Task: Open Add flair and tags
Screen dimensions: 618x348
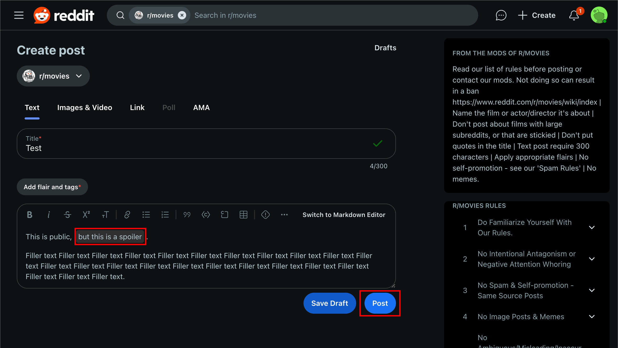Action: tap(52, 187)
